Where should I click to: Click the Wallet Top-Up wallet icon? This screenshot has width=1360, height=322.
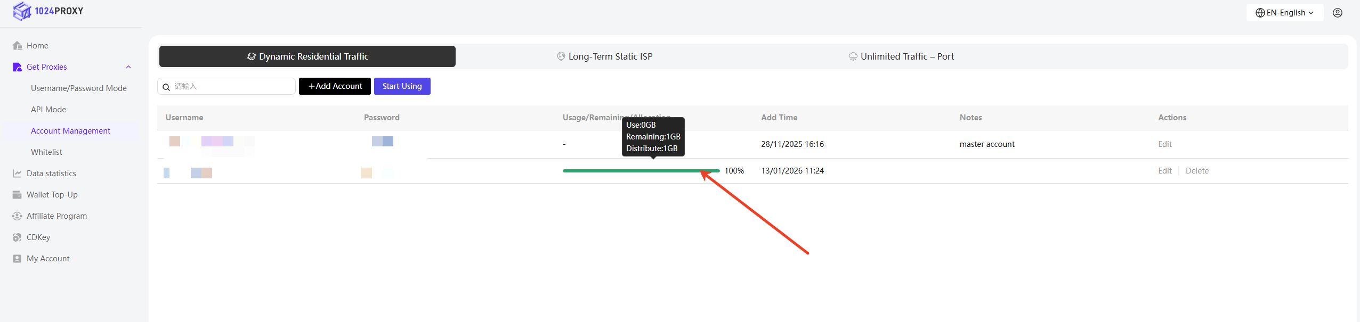pos(17,195)
